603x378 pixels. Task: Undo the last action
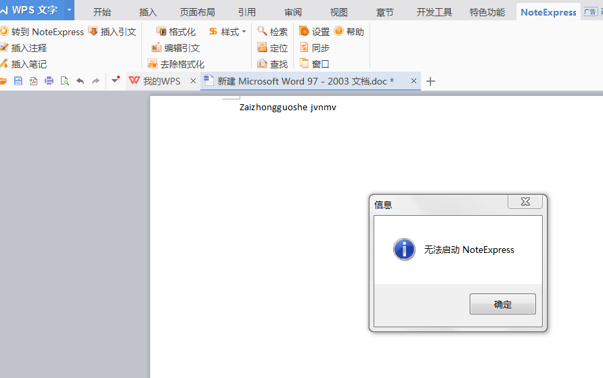80,81
